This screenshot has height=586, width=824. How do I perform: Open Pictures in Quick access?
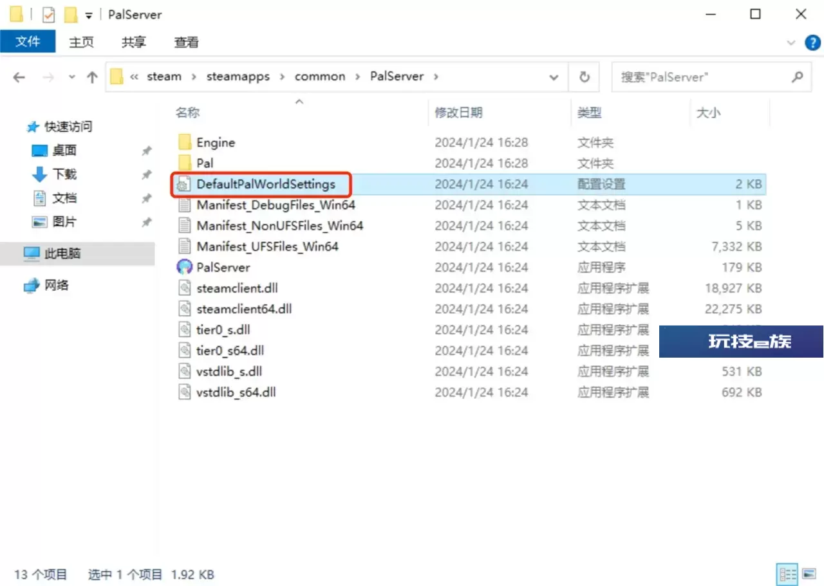[x=64, y=222]
